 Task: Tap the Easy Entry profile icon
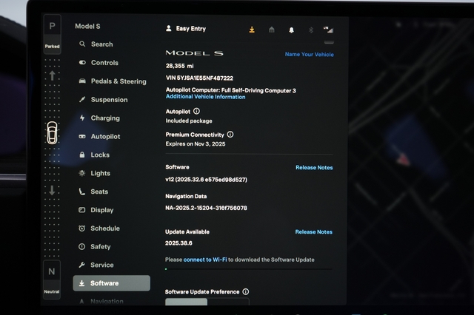click(169, 28)
